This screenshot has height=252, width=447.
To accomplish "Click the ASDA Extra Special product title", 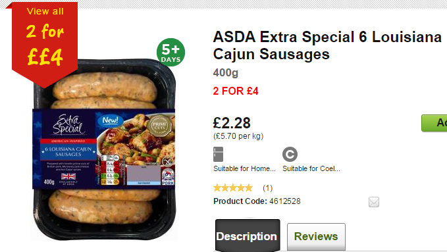I will [x=327, y=45].
